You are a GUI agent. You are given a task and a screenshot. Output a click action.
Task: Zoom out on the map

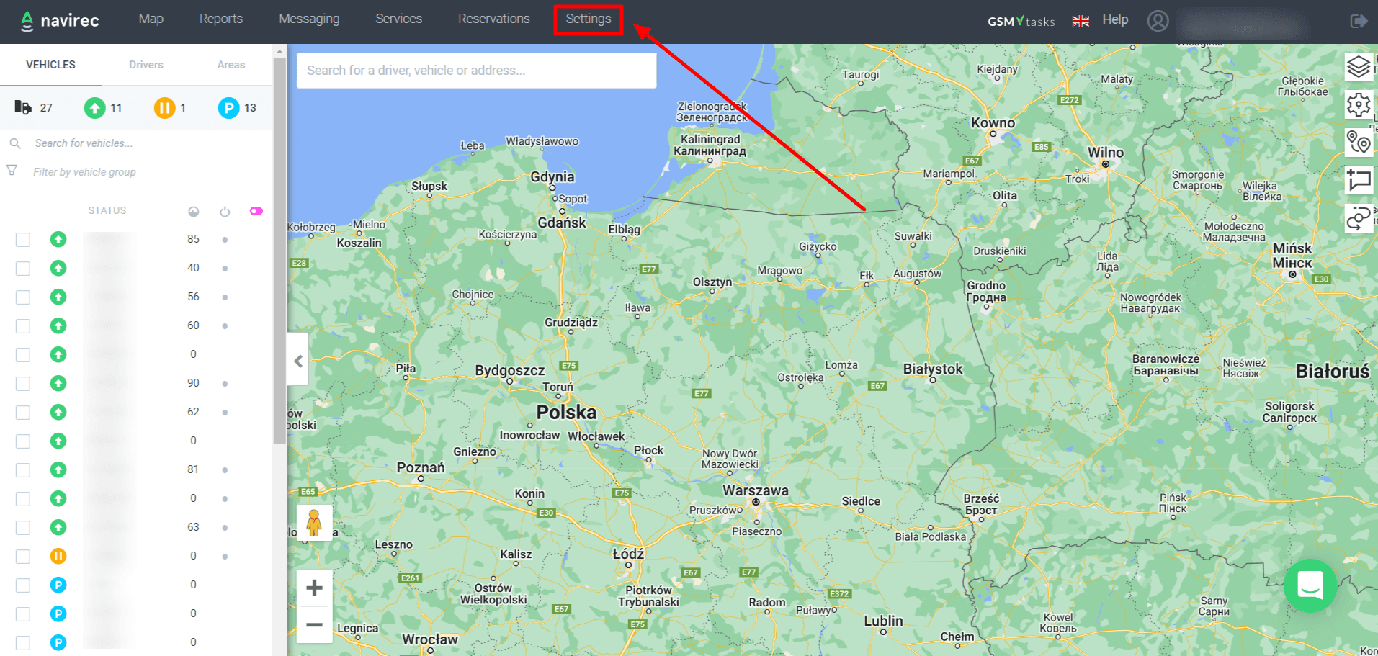click(314, 625)
